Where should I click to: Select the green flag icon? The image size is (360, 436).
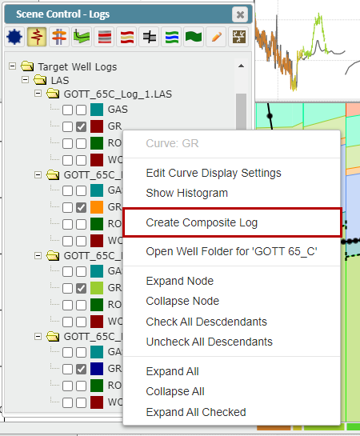point(194,37)
